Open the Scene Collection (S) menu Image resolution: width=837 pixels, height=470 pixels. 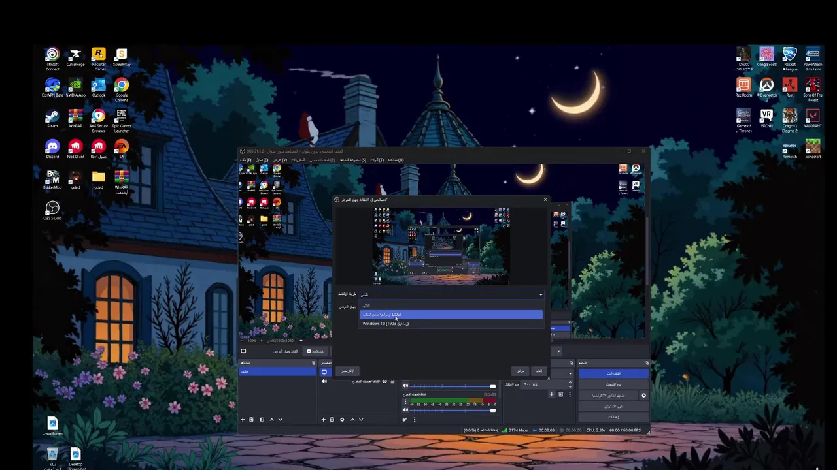(352, 160)
